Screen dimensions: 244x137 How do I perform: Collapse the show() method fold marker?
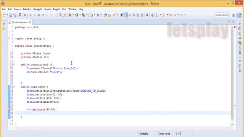coord(14,87)
